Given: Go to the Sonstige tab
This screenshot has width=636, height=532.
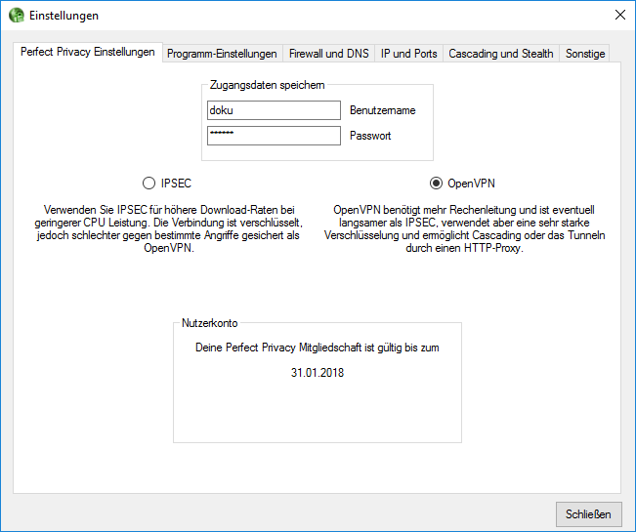Looking at the screenshot, I should [x=585, y=54].
